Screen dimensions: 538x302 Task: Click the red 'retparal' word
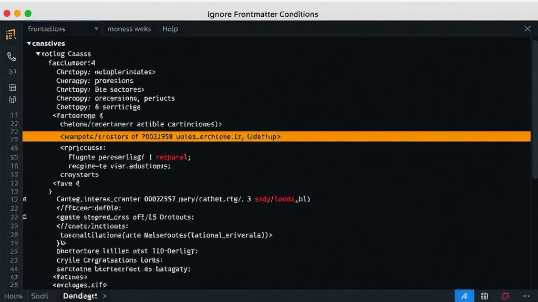(171, 157)
